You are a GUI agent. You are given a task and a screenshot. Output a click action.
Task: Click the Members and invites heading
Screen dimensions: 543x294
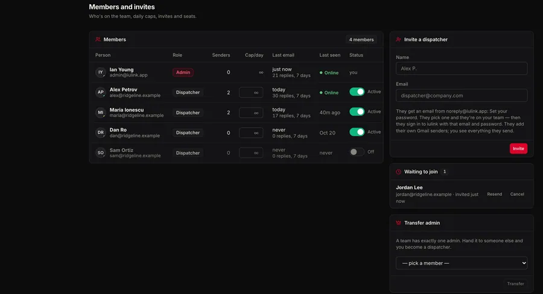click(122, 7)
